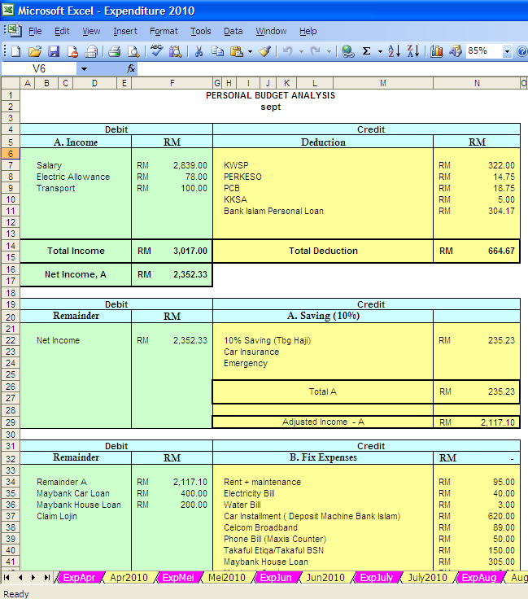The image size is (528, 599).
Task: Go to first sheet with tab scroll button
Action: coord(7,577)
